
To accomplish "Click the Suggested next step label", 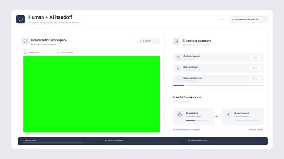I will point(193,78).
